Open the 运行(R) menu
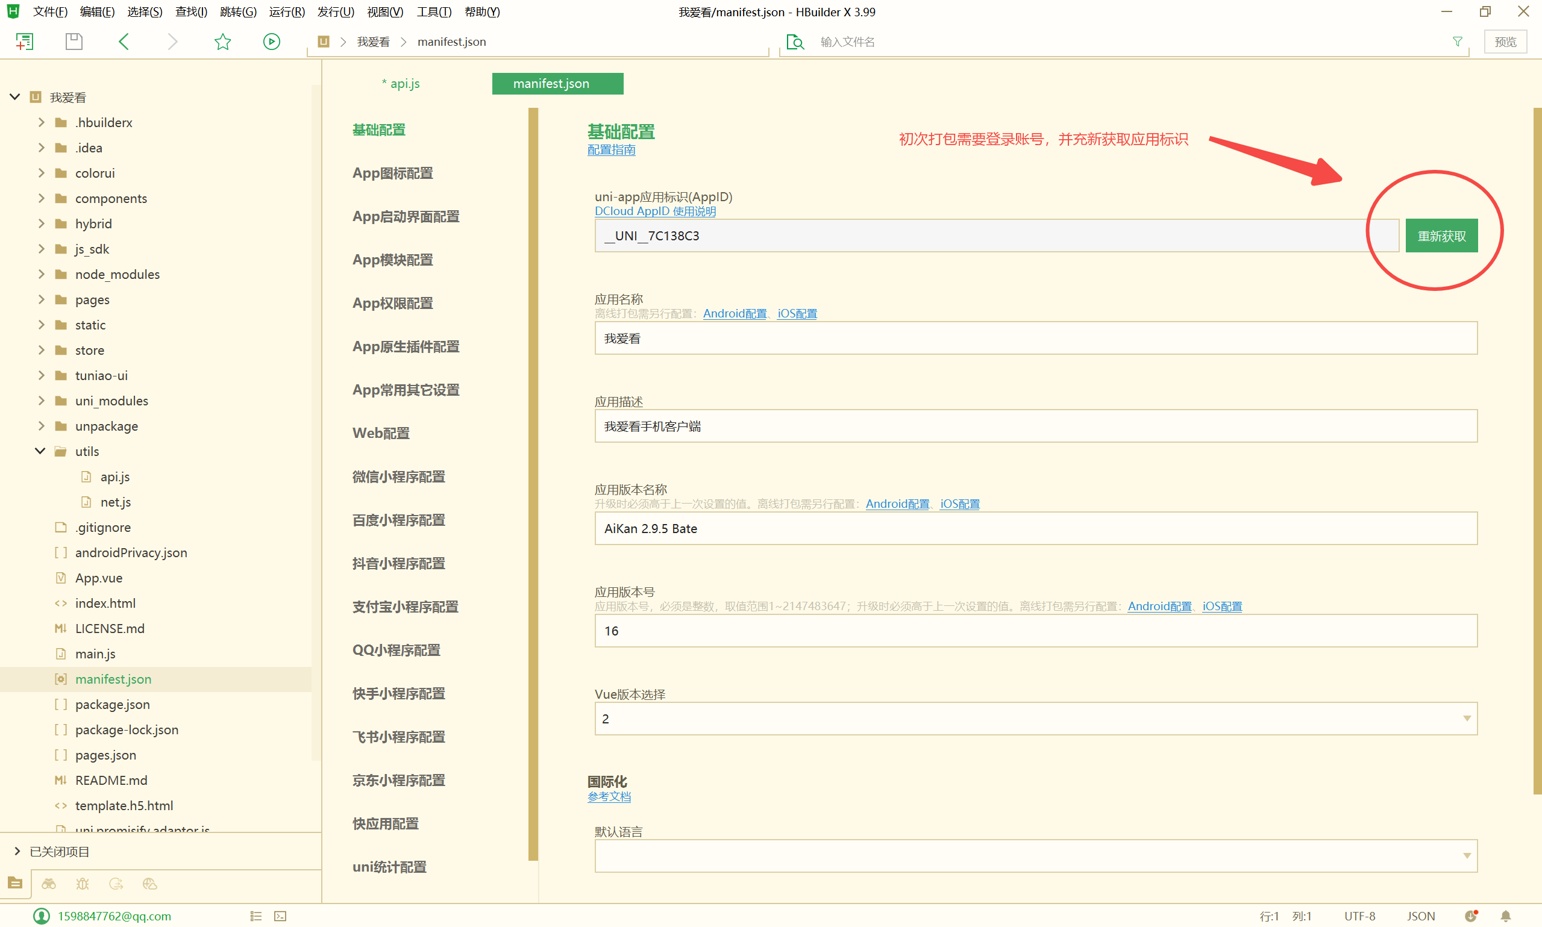Screen dimensions: 1542x927 coord(287,12)
